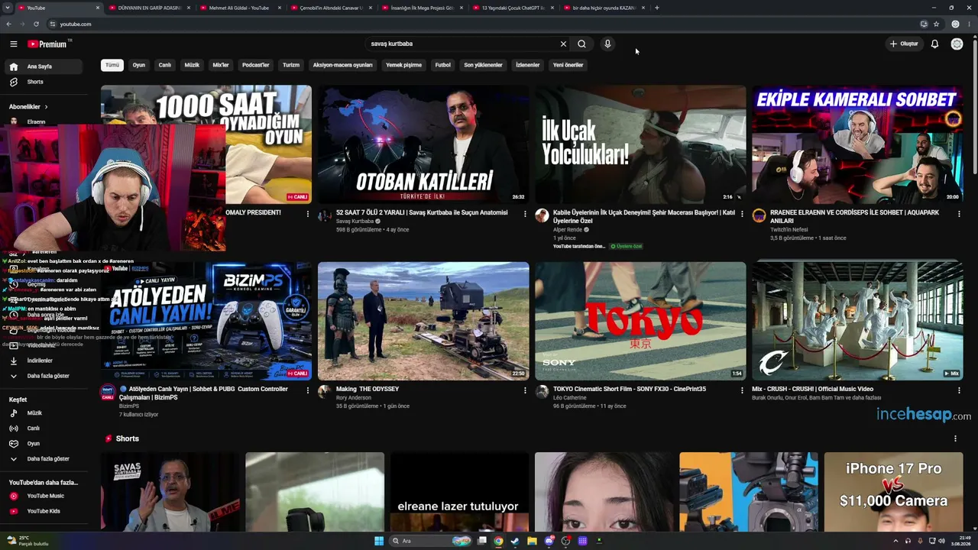Open the Alper Rende channel avatar
This screenshot has width=978, height=550.
(x=542, y=215)
